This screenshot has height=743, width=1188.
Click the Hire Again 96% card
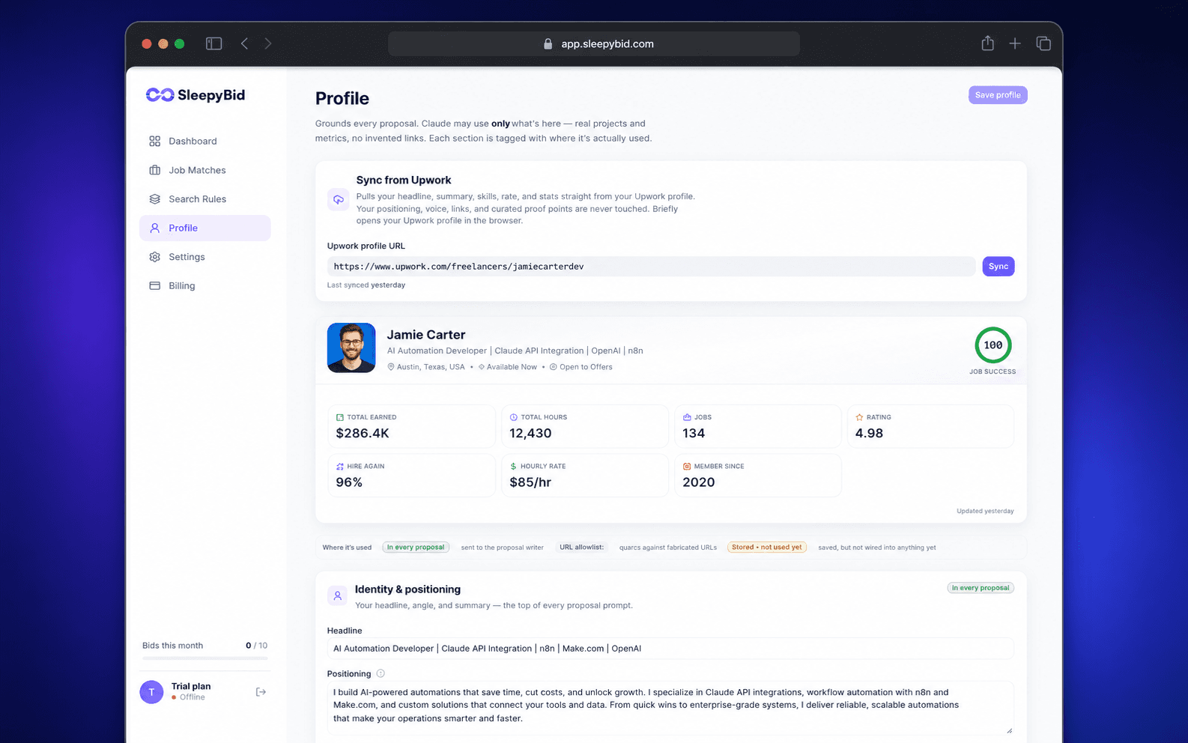pyautogui.click(x=411, y=475)
